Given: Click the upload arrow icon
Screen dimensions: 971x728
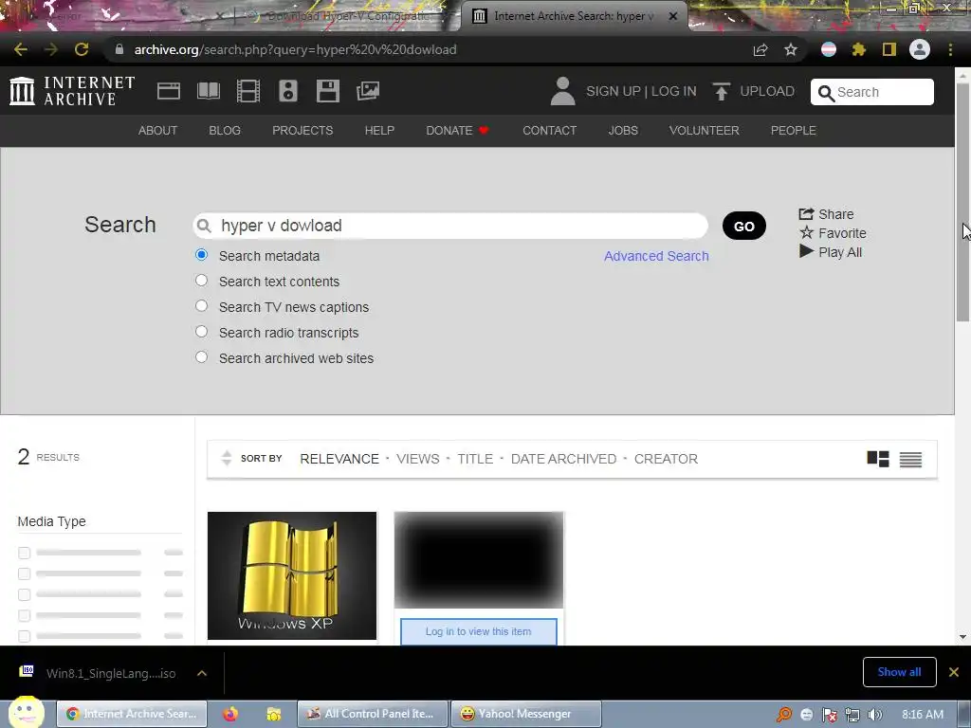Looking at the screenshot, I should (x=721, y=91).
